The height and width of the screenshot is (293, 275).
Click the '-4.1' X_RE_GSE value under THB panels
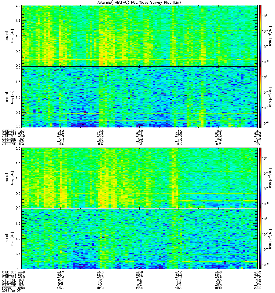(x=257, y=131)
